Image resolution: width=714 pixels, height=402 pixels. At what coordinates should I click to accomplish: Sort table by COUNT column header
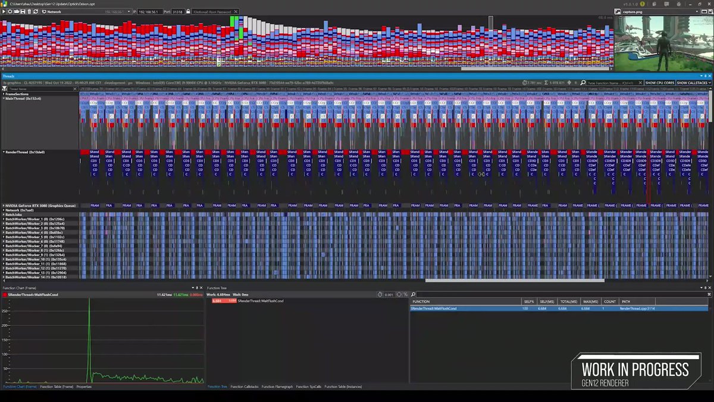tap(610, 301)
